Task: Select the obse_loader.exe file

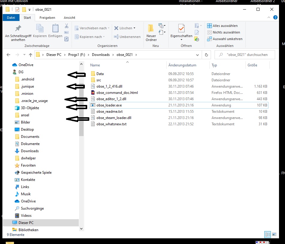Action: tap(109, 105)
